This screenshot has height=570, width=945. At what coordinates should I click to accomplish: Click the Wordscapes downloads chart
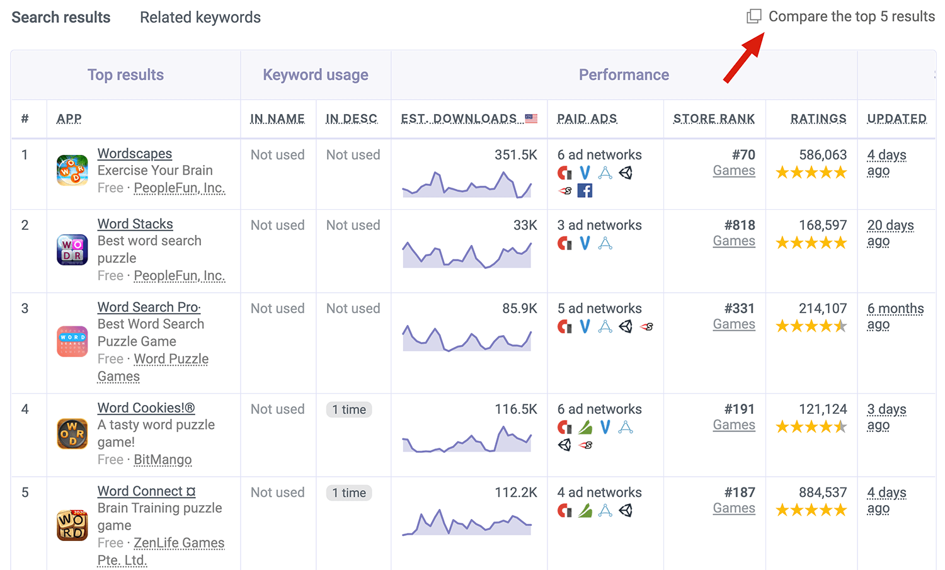(467, 185)
